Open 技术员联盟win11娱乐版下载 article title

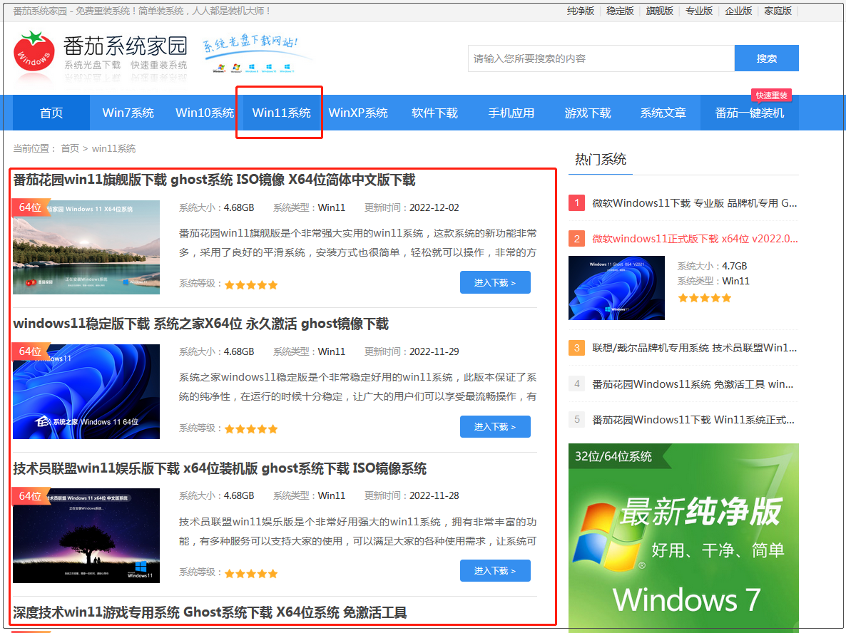point(220,468)
